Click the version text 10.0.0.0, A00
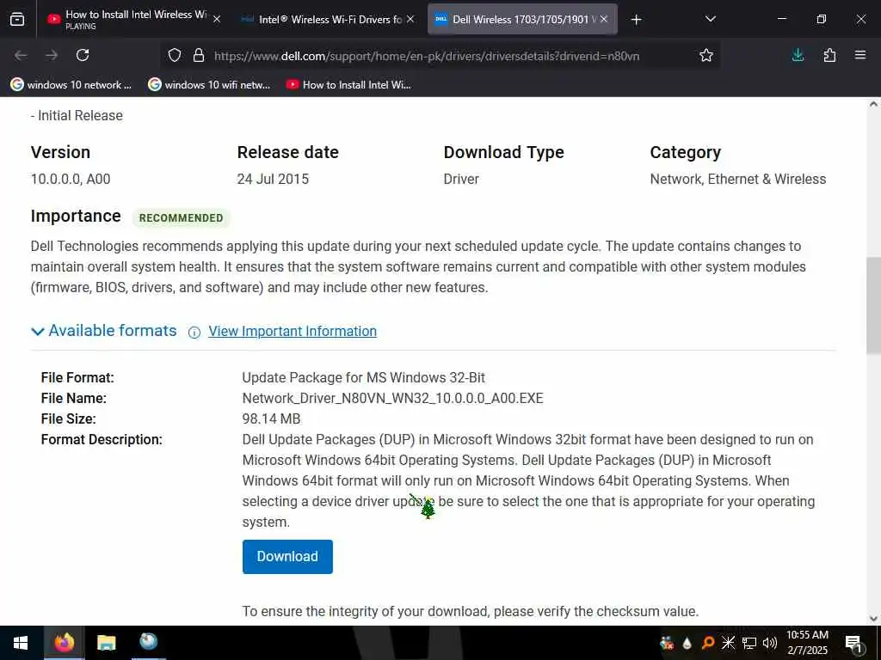Viewport: 881px width, 660px height. click(71, 179)
